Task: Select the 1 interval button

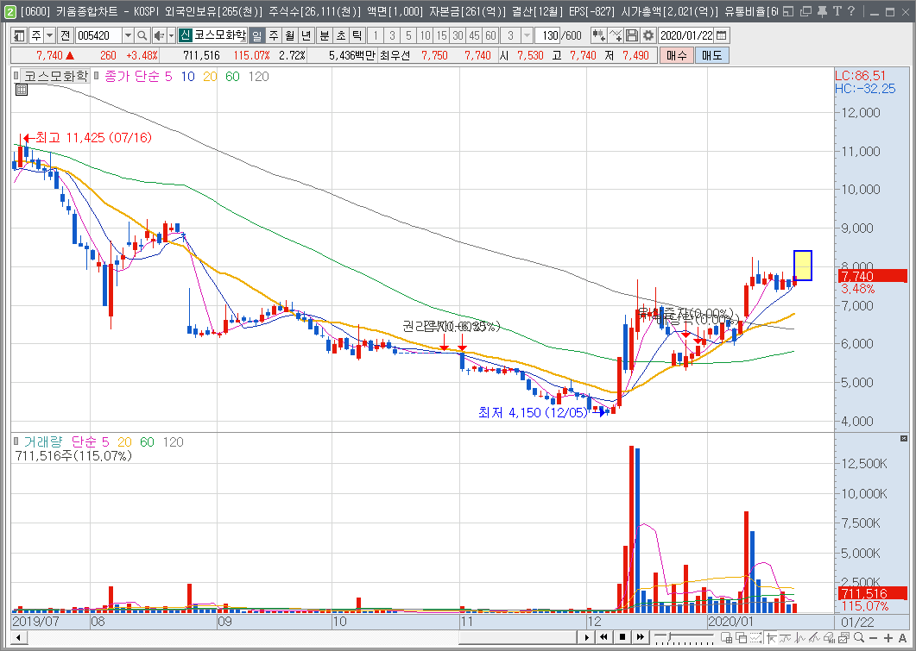Action: click(376, 35)
